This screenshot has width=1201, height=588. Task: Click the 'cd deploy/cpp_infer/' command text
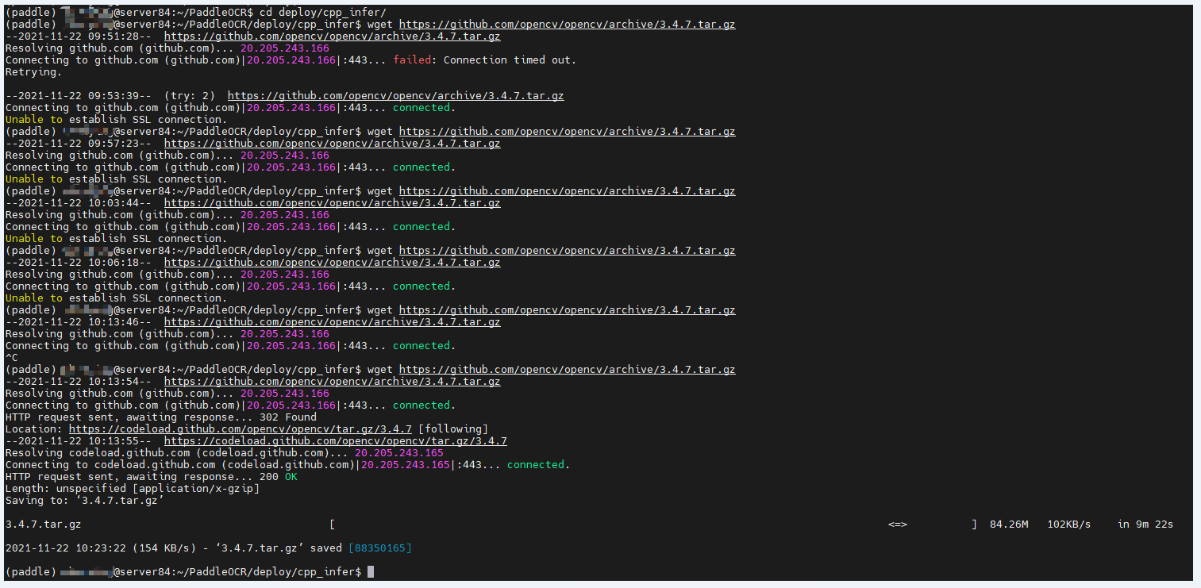(323, 13)
